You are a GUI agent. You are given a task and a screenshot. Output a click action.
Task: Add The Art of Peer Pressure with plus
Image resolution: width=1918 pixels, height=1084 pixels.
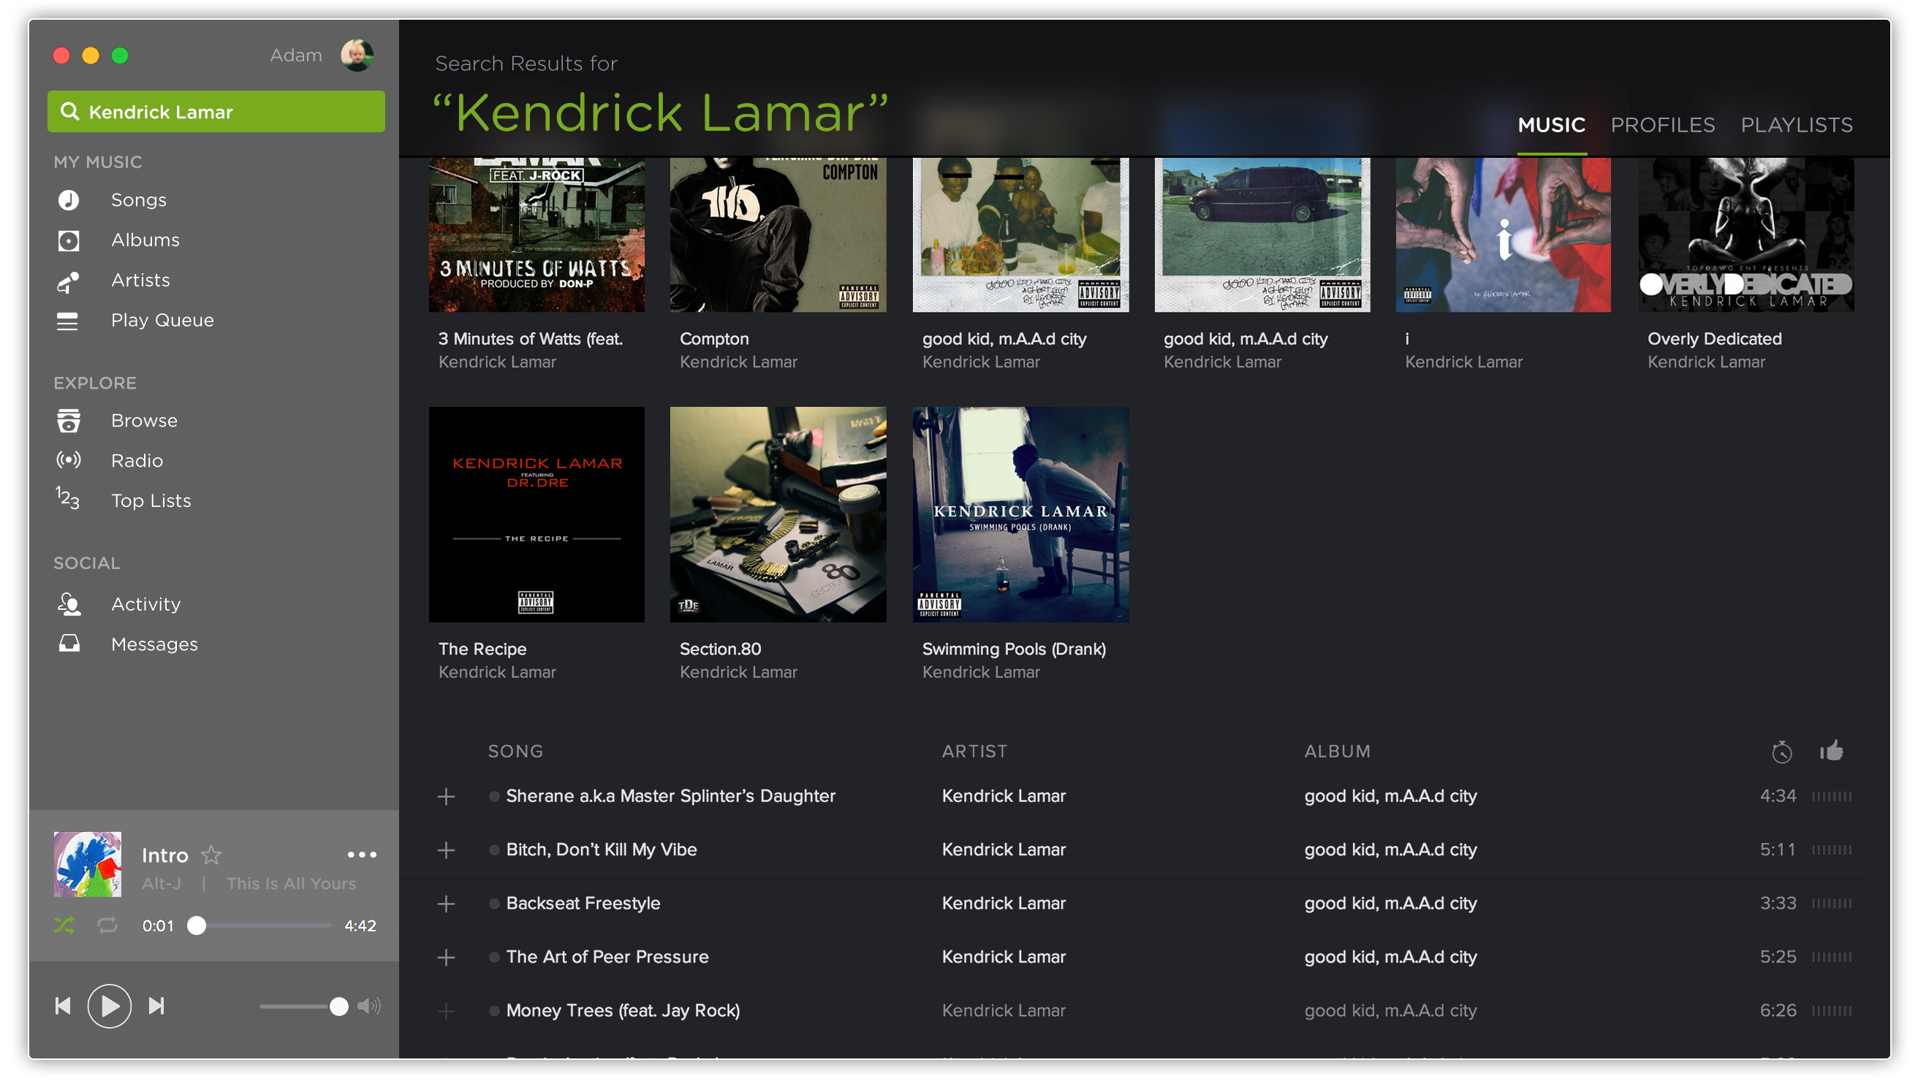point(446,958)
